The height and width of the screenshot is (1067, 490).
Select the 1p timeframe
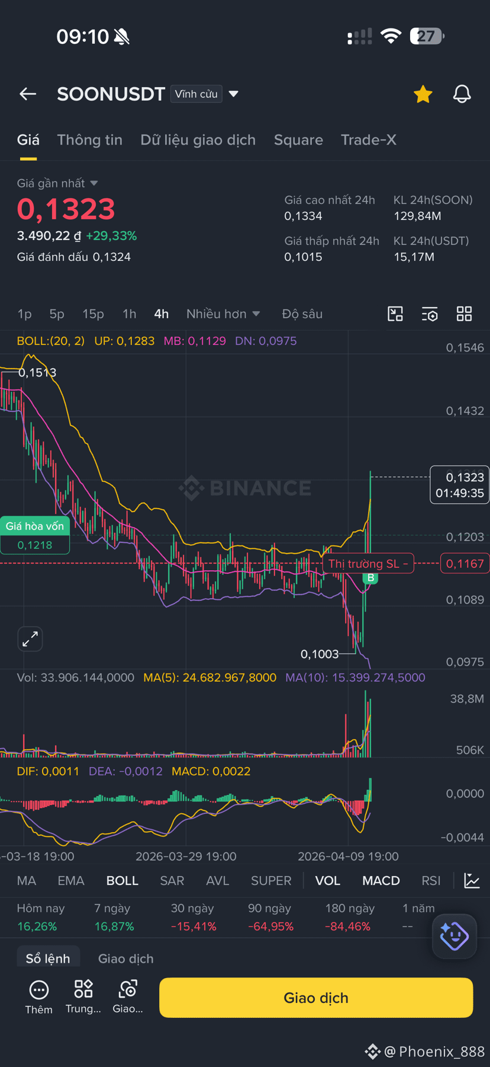click(24, 314)
